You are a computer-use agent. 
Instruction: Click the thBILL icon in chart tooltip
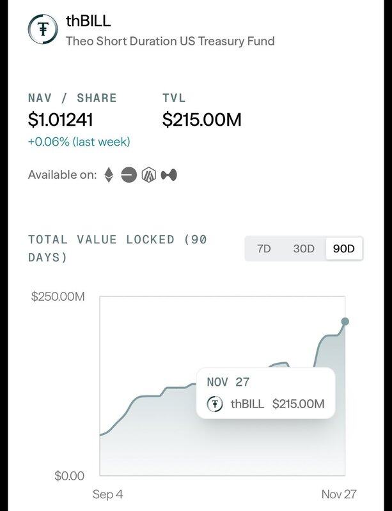click(x=216, y=404)
